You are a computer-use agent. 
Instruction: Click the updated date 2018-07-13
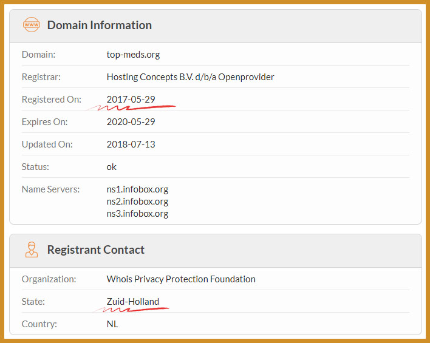(131, 144)
